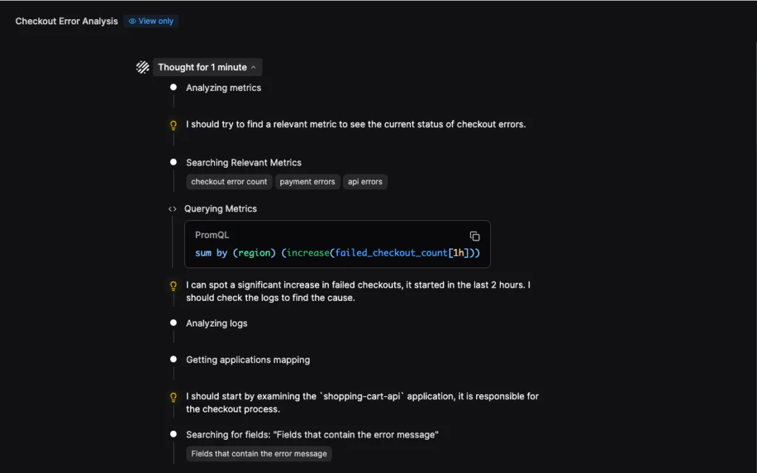Screen dimensions: 757x473
Task: Click the eye icon in View only badge
Action: 132,21
